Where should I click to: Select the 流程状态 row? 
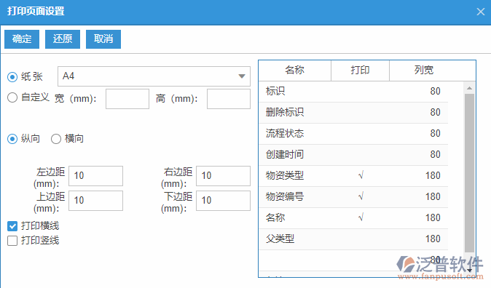click(353, 134)
